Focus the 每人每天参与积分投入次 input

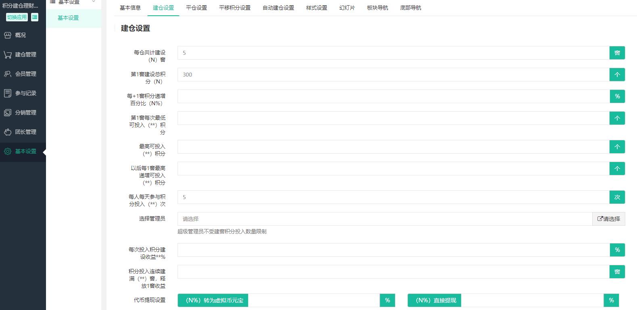coord(393,197)
